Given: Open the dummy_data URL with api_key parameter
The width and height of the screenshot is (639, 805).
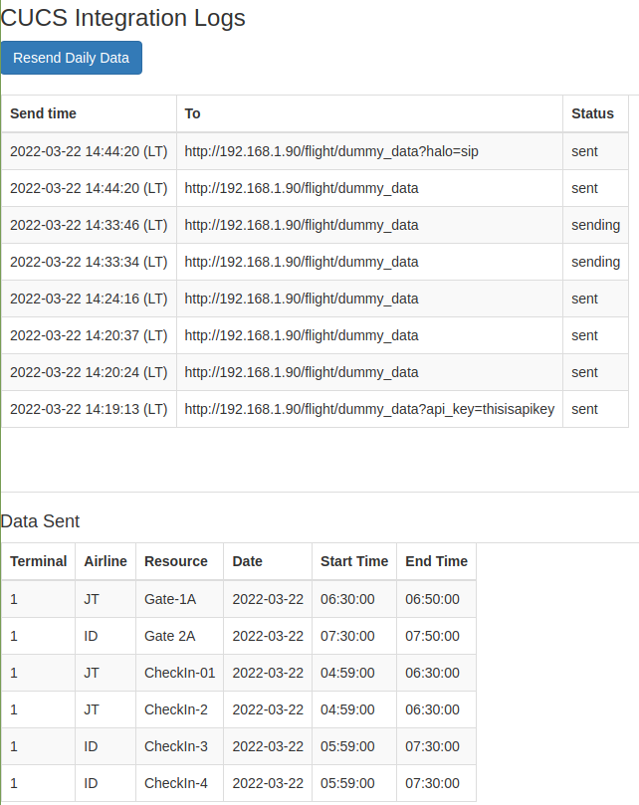Looking at the screenshot, I should click(x=368, y=409).
